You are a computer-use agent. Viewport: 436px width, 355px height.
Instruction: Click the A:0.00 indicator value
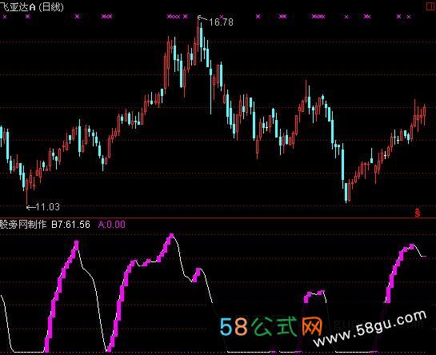coord(111,225)
